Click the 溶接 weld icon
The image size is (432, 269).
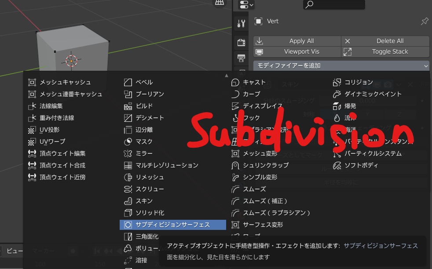pyautogui.click(x=128, y=260)
